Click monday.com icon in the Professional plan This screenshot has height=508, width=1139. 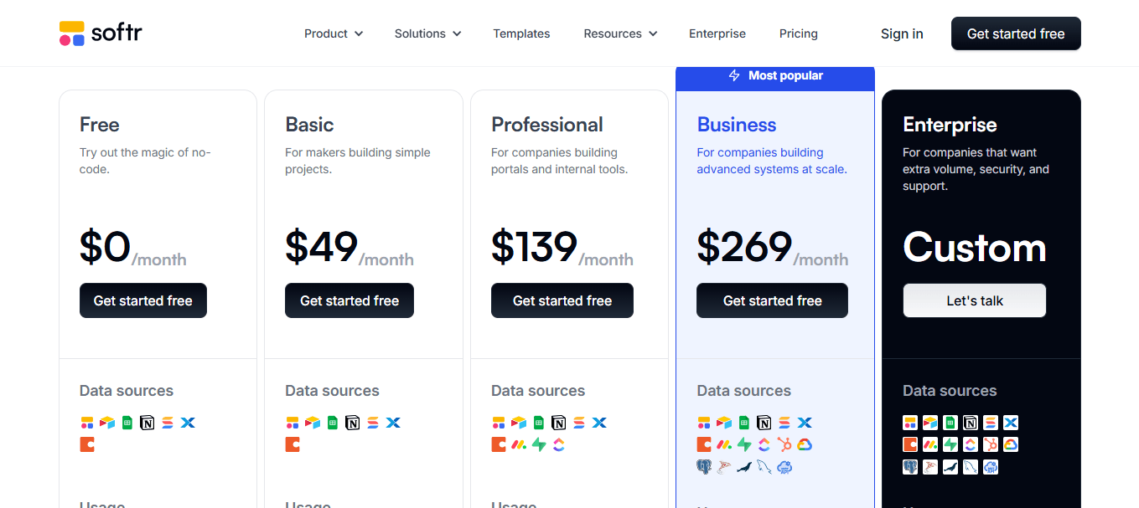(519, 444)
